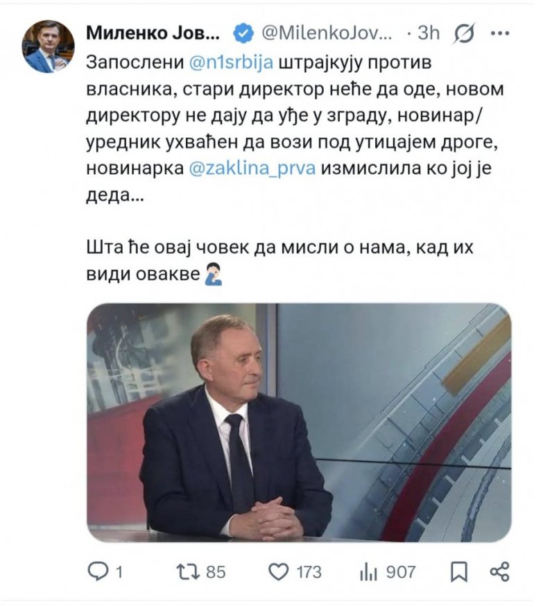Click the @MilenkoJov... handle
Viewport: 534px width, 606px height.
click(x=326, y=32)
